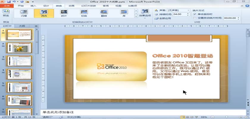250x119 pixels.
Task: Click the "奥斯汀" theme name in status bar
Action: [x=47, y=117]
